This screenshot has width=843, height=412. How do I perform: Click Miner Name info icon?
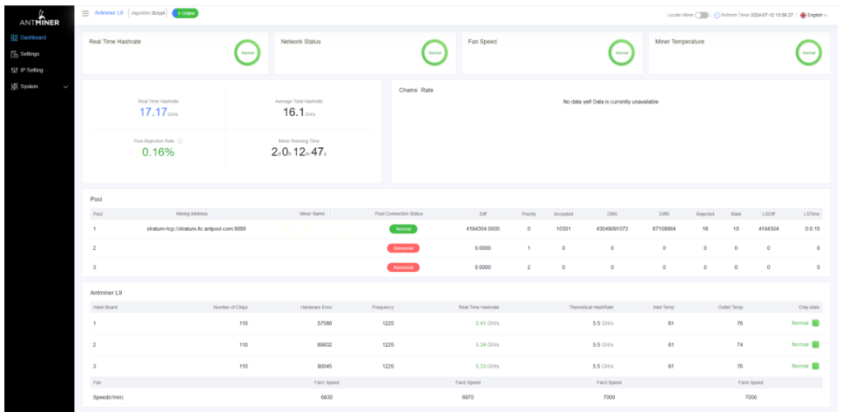(329, 214)
